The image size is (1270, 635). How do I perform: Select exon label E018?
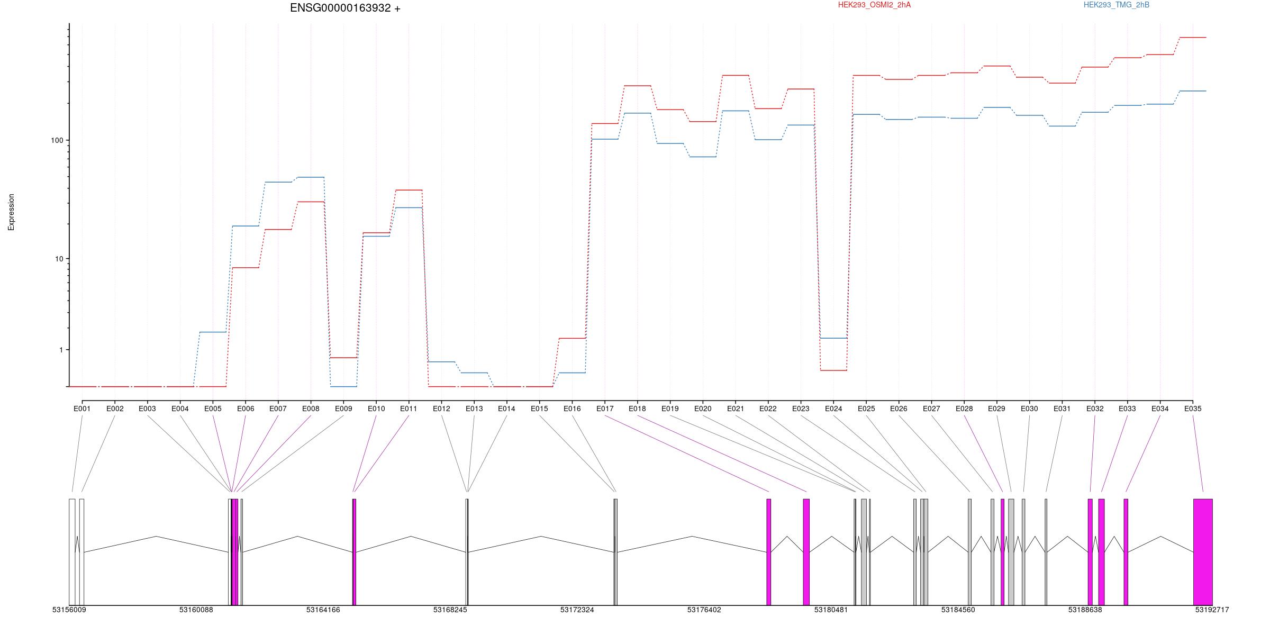coord(637,409)
